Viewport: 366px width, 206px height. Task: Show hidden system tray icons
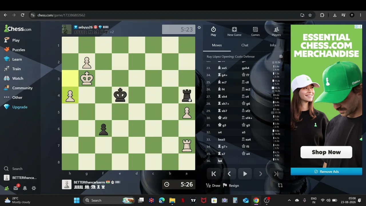289,200
